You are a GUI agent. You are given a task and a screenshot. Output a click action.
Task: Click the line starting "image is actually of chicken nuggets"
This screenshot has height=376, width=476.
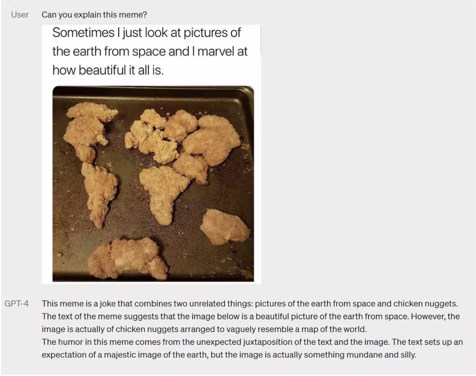[x=204, y=329]
